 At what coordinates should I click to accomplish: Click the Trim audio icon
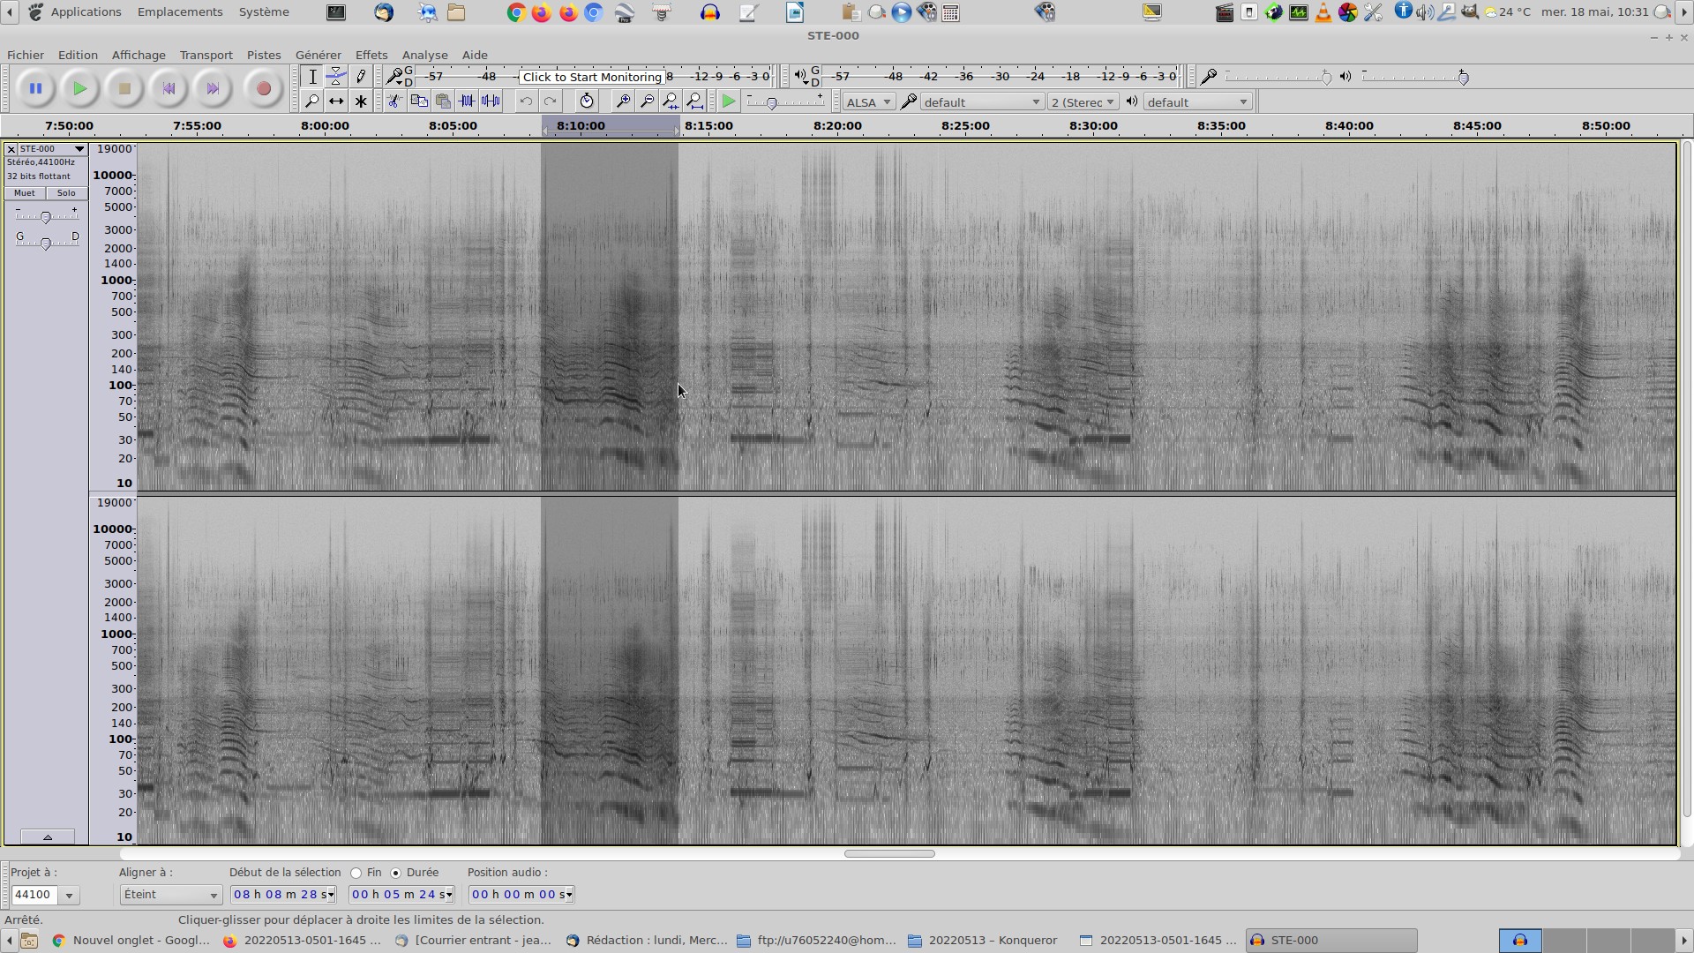tap(467, 101)
